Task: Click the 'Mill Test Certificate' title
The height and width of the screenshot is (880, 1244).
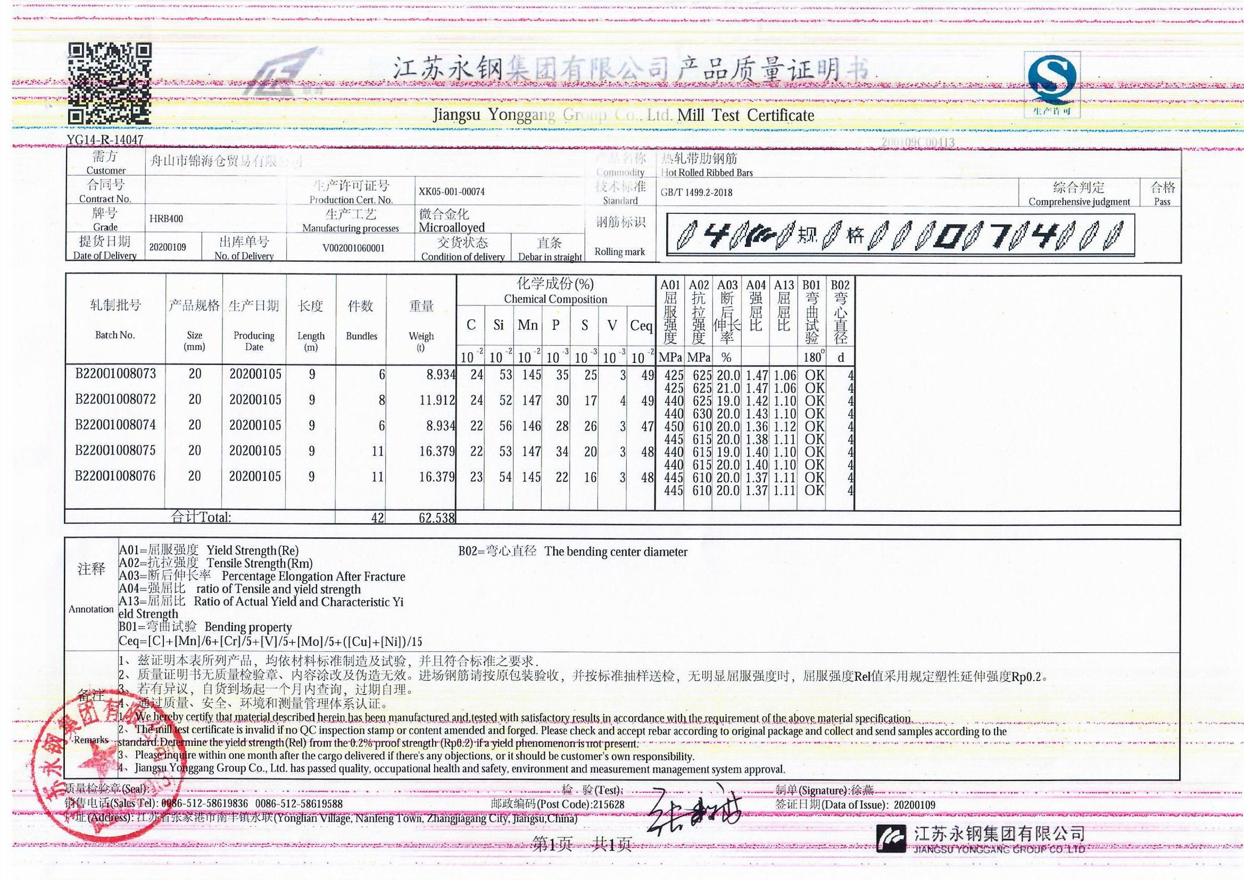Action: tap(746, 115)
